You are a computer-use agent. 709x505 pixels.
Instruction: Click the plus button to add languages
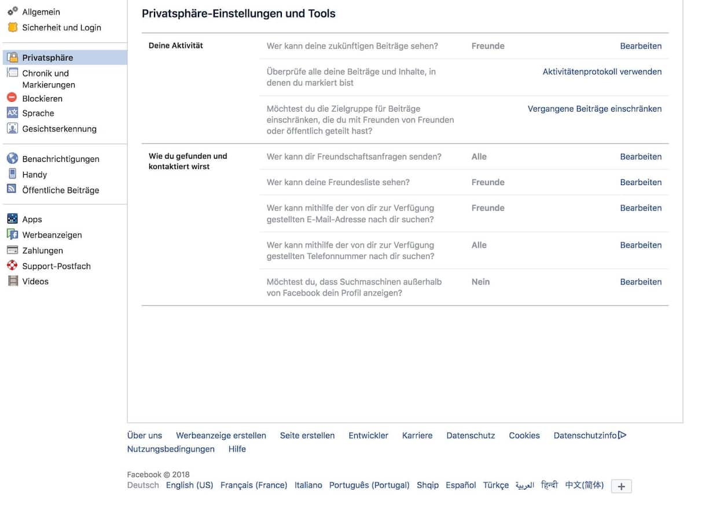coord(621,486)
